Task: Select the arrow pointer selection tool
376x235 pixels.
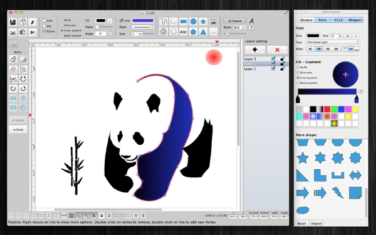Action: click(13, 44)
